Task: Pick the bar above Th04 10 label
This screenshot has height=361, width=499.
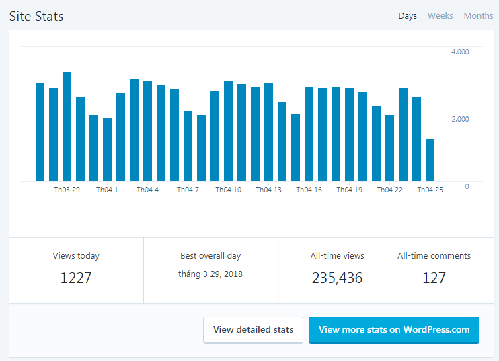Action: pos(228,131)
